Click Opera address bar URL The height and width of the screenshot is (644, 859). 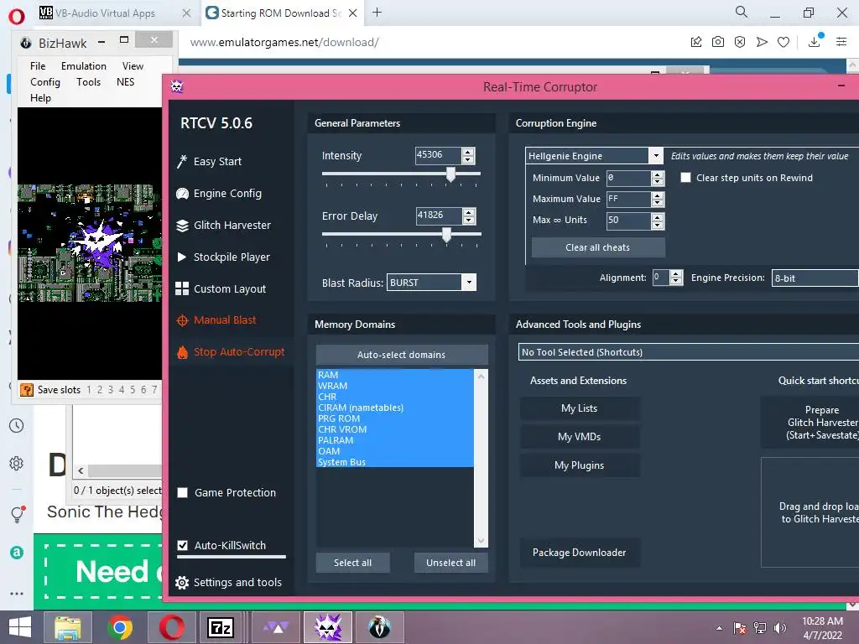point(284,42)
